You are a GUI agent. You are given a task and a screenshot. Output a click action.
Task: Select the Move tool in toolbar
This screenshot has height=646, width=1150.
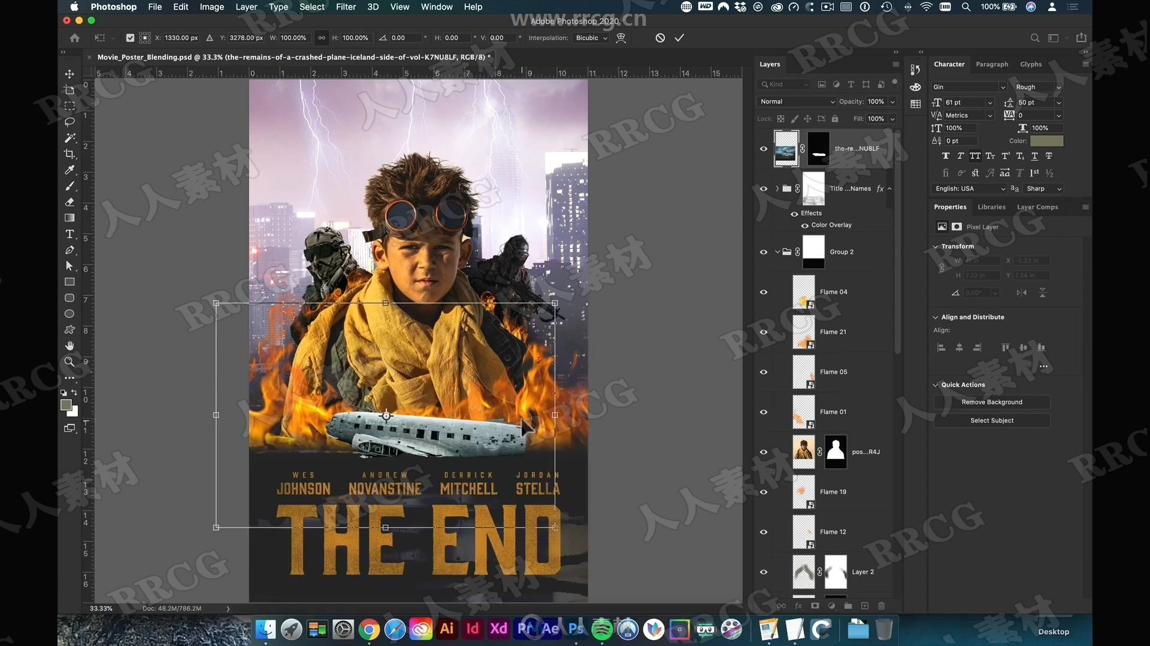pyautogui.click(x=69, y=74)
